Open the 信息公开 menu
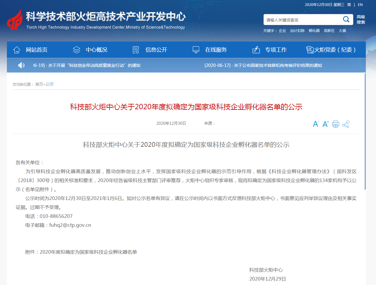This screenshot has height=285, width=376. (156, 50)
